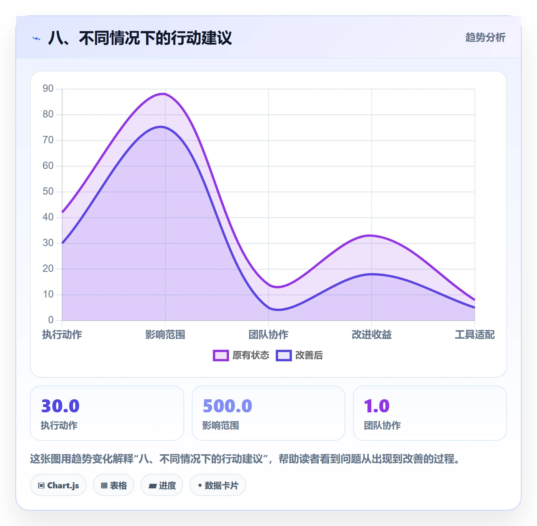Click the 70 y-axis tick label
This screenshot has width=537, height=526.
(48, 140)
